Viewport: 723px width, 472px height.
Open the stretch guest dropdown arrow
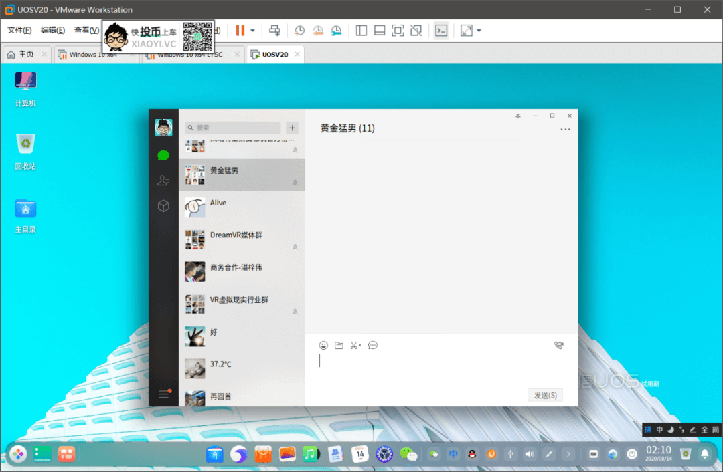point(479,31)
